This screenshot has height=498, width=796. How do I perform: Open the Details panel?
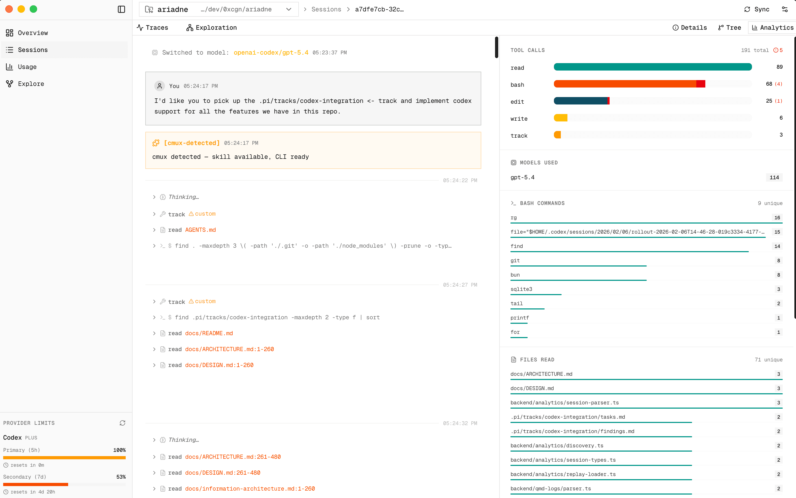[690, 27]
